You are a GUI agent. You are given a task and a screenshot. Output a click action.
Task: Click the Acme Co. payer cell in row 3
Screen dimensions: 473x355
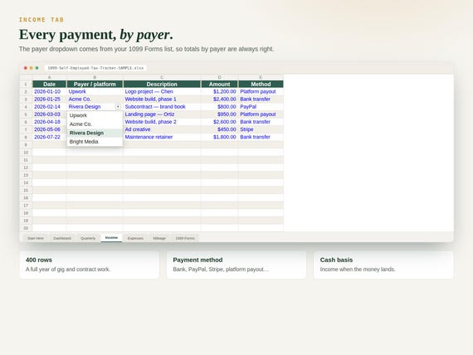click(x=95, y=99)
